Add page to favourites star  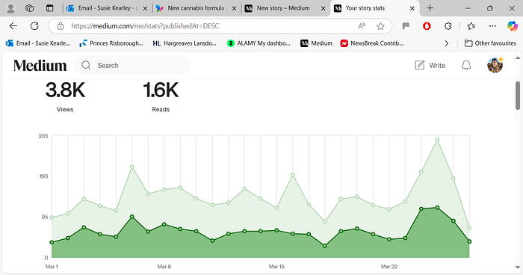click(380, 26)
